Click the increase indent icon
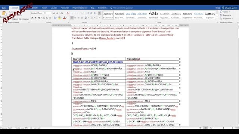The width and height of the screenshot is (239, 134). click(91, 13)
